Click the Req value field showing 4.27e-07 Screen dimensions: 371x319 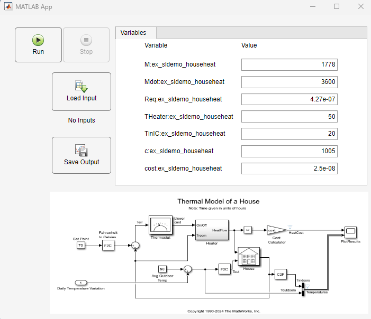[289, 99]
